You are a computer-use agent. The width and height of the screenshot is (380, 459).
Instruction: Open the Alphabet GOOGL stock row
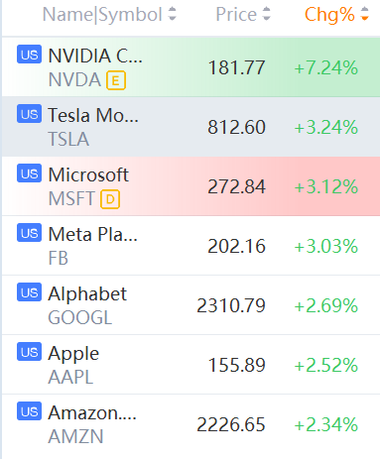(190, 305)
